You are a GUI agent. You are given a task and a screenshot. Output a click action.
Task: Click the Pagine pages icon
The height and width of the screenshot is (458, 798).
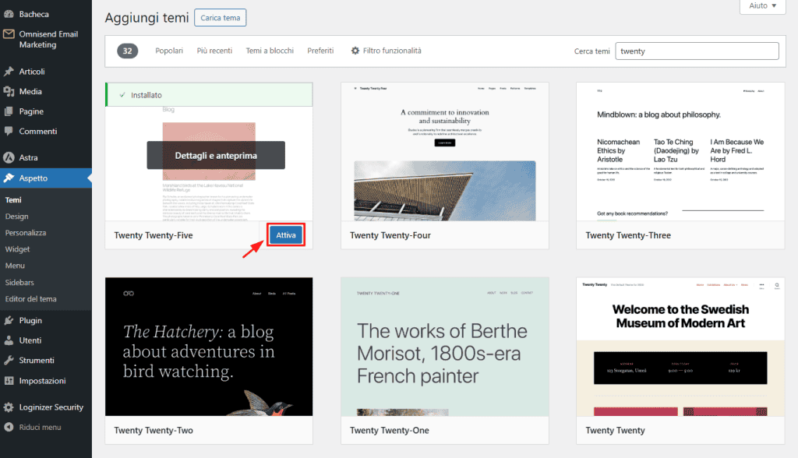[x=9, y=111]
